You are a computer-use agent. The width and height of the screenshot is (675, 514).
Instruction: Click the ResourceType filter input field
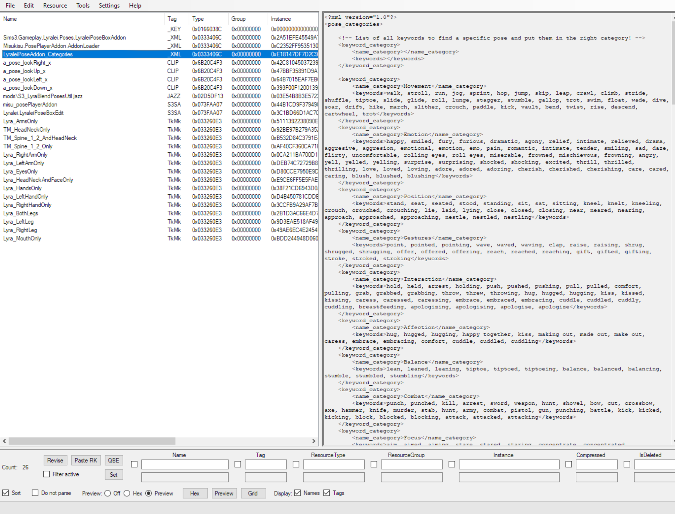pyautogui.click(x=334, y=464)
